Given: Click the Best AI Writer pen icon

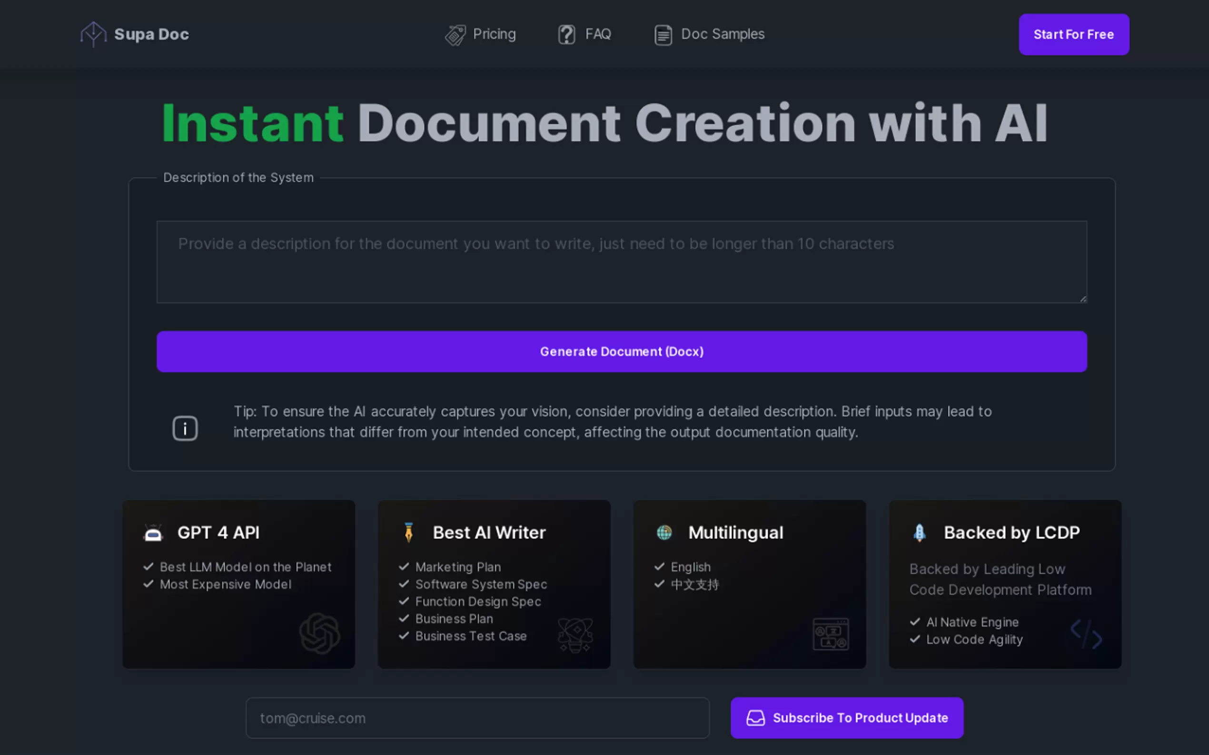Looking at the screenshot, I should click(409, 532).
